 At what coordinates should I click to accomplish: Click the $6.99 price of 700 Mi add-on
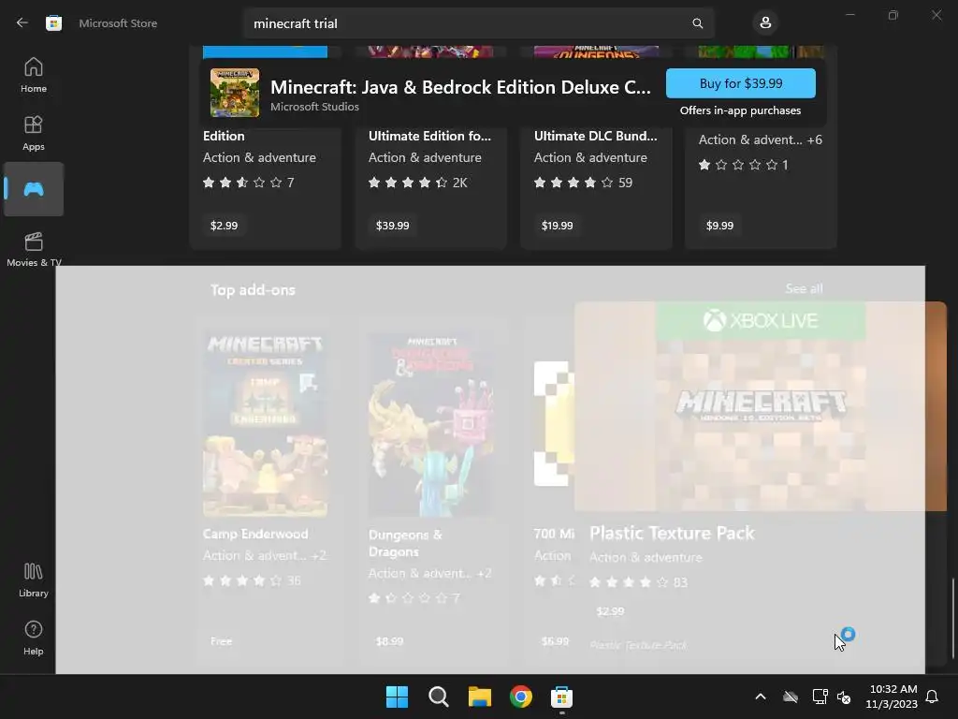click(x=555, y=641)
